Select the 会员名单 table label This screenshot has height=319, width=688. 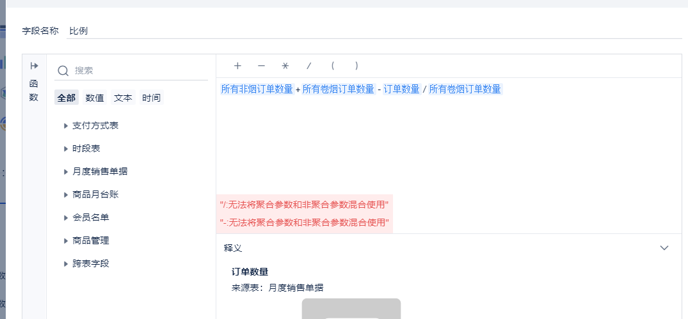91,217
